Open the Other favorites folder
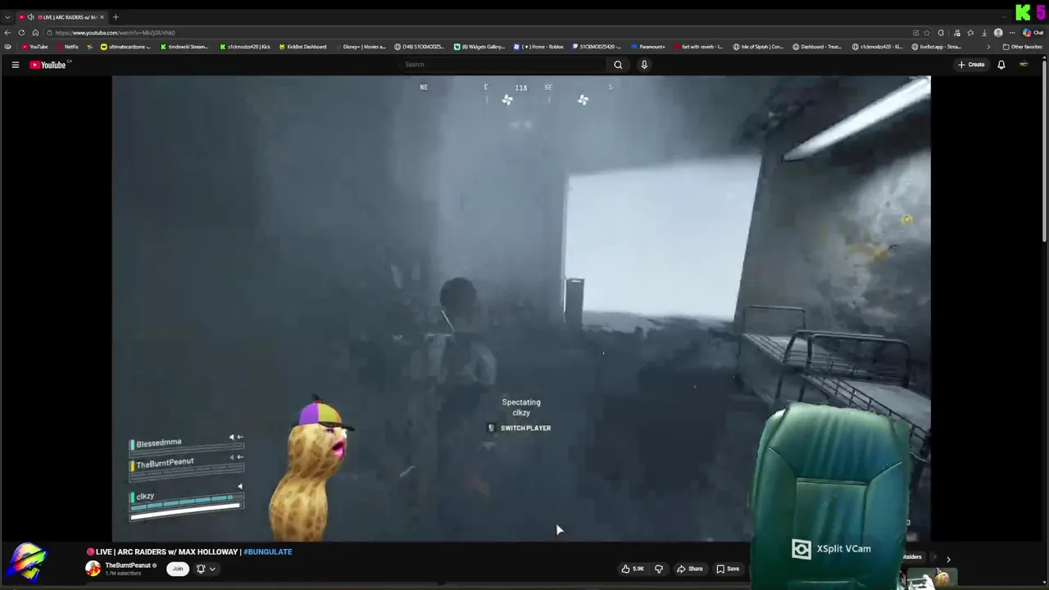The image size is (1049, 590). point(1022,47)
